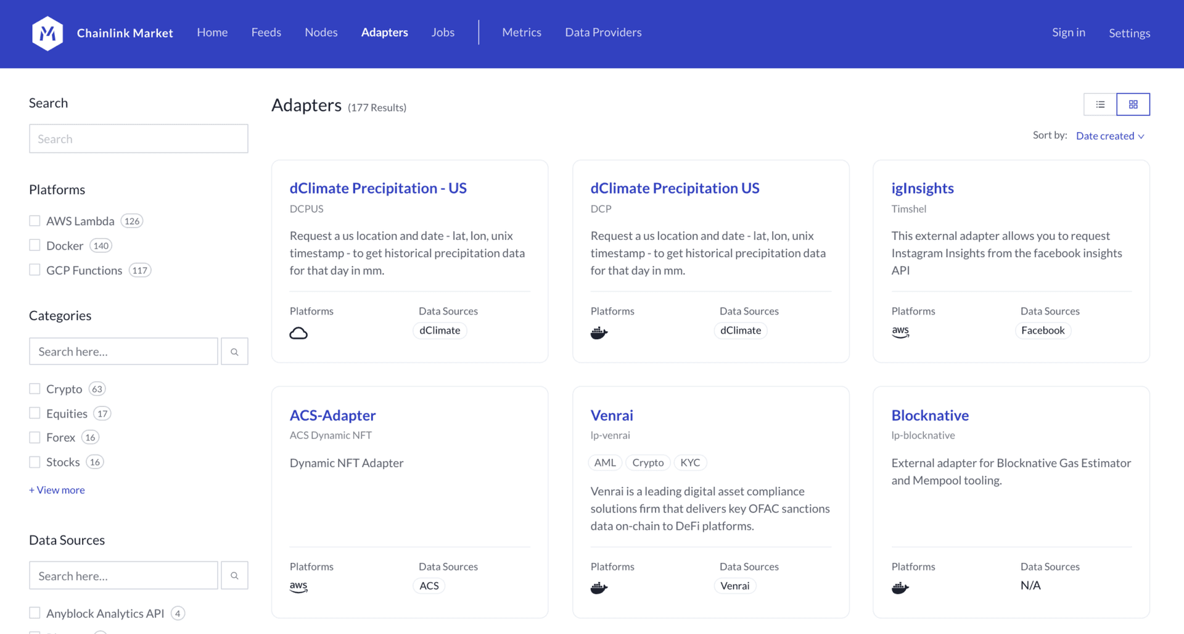Open the Blocknative adapter title

(930, 415)
